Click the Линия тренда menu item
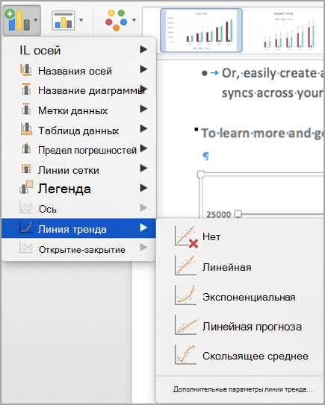Image resolution: width=325 pixels, height=405 pixels. 78,228
